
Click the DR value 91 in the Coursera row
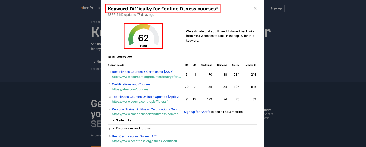[x=187, y=75]
